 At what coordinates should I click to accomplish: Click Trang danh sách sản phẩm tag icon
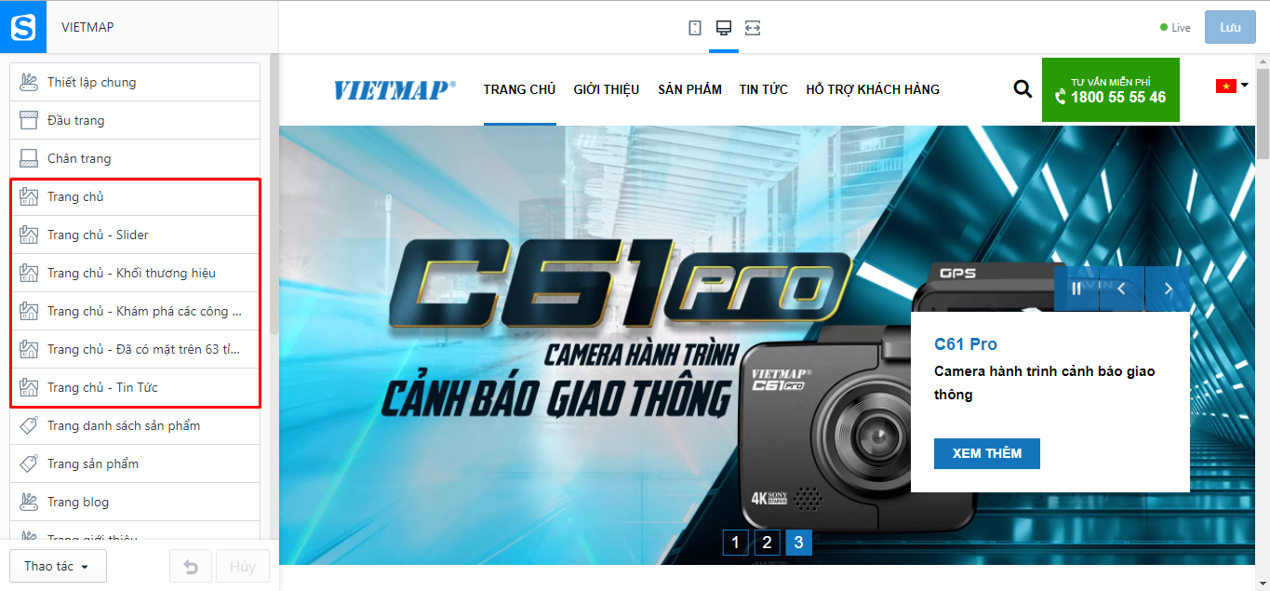[29, 425]
